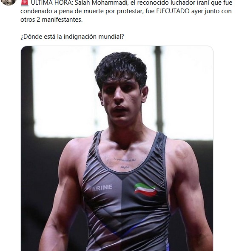Click the dark pillar right of wrestler's head
The width and height of the screenshot is (239, 251).
pos(158,89)
